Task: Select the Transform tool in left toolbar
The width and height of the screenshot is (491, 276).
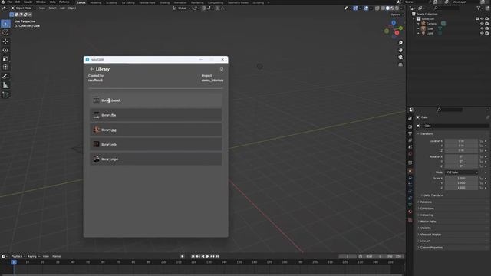Action: [x=5, y=67]
